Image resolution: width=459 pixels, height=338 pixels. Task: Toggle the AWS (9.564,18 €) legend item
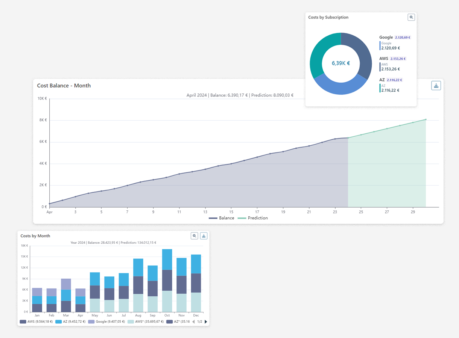[x=36, y=322]
